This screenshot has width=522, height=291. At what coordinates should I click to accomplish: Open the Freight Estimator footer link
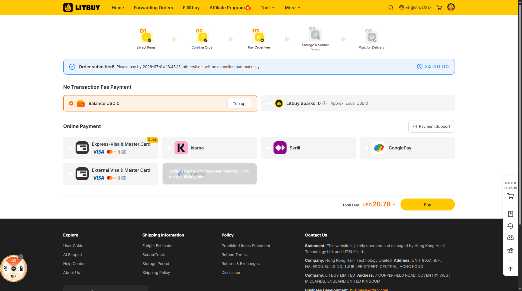158,246
